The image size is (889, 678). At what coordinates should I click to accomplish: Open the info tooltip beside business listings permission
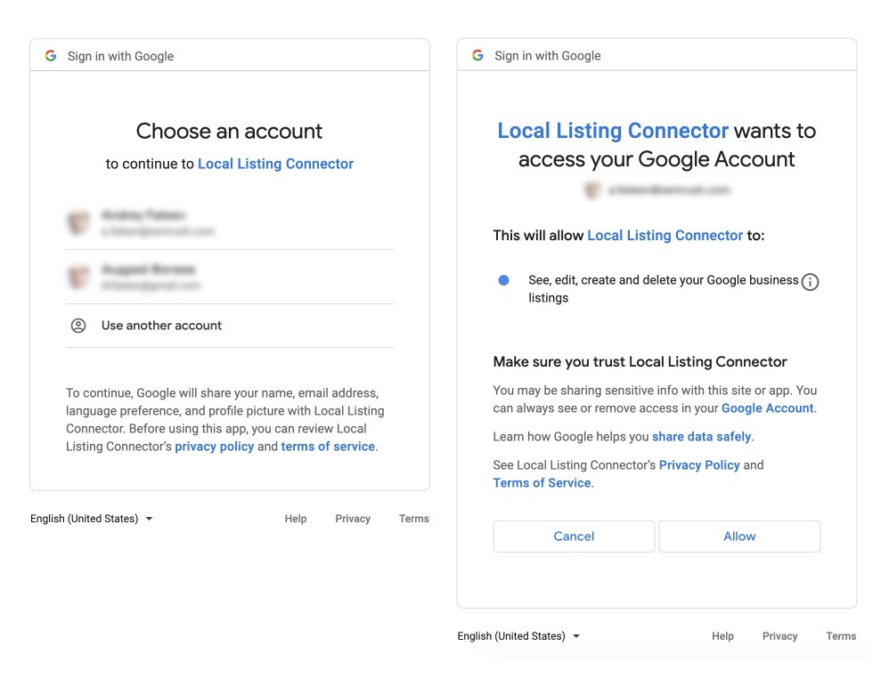click(810, 282)
